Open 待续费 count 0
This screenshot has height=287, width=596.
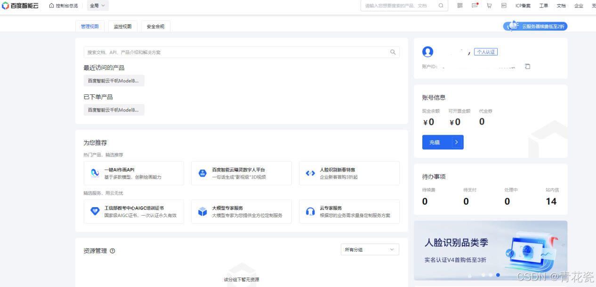[425, 202]
